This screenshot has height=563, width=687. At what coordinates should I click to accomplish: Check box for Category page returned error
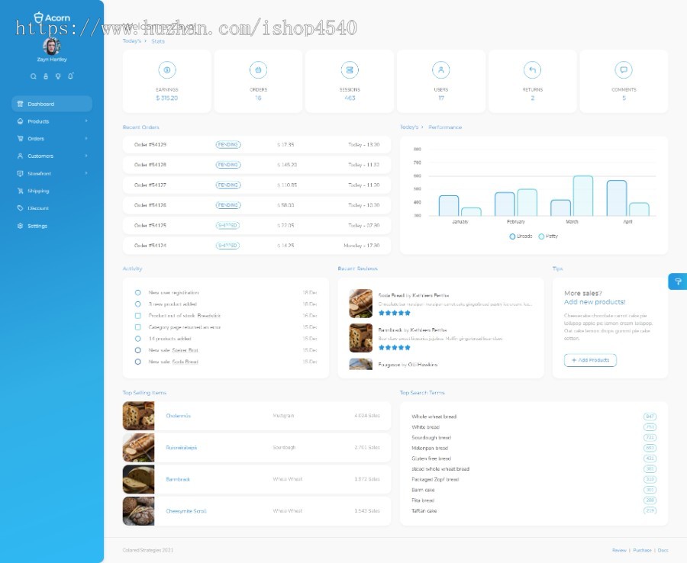pyautogui.click(x=138, y=327)
